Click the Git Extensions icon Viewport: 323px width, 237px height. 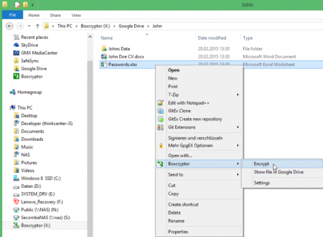coord(160,127)
